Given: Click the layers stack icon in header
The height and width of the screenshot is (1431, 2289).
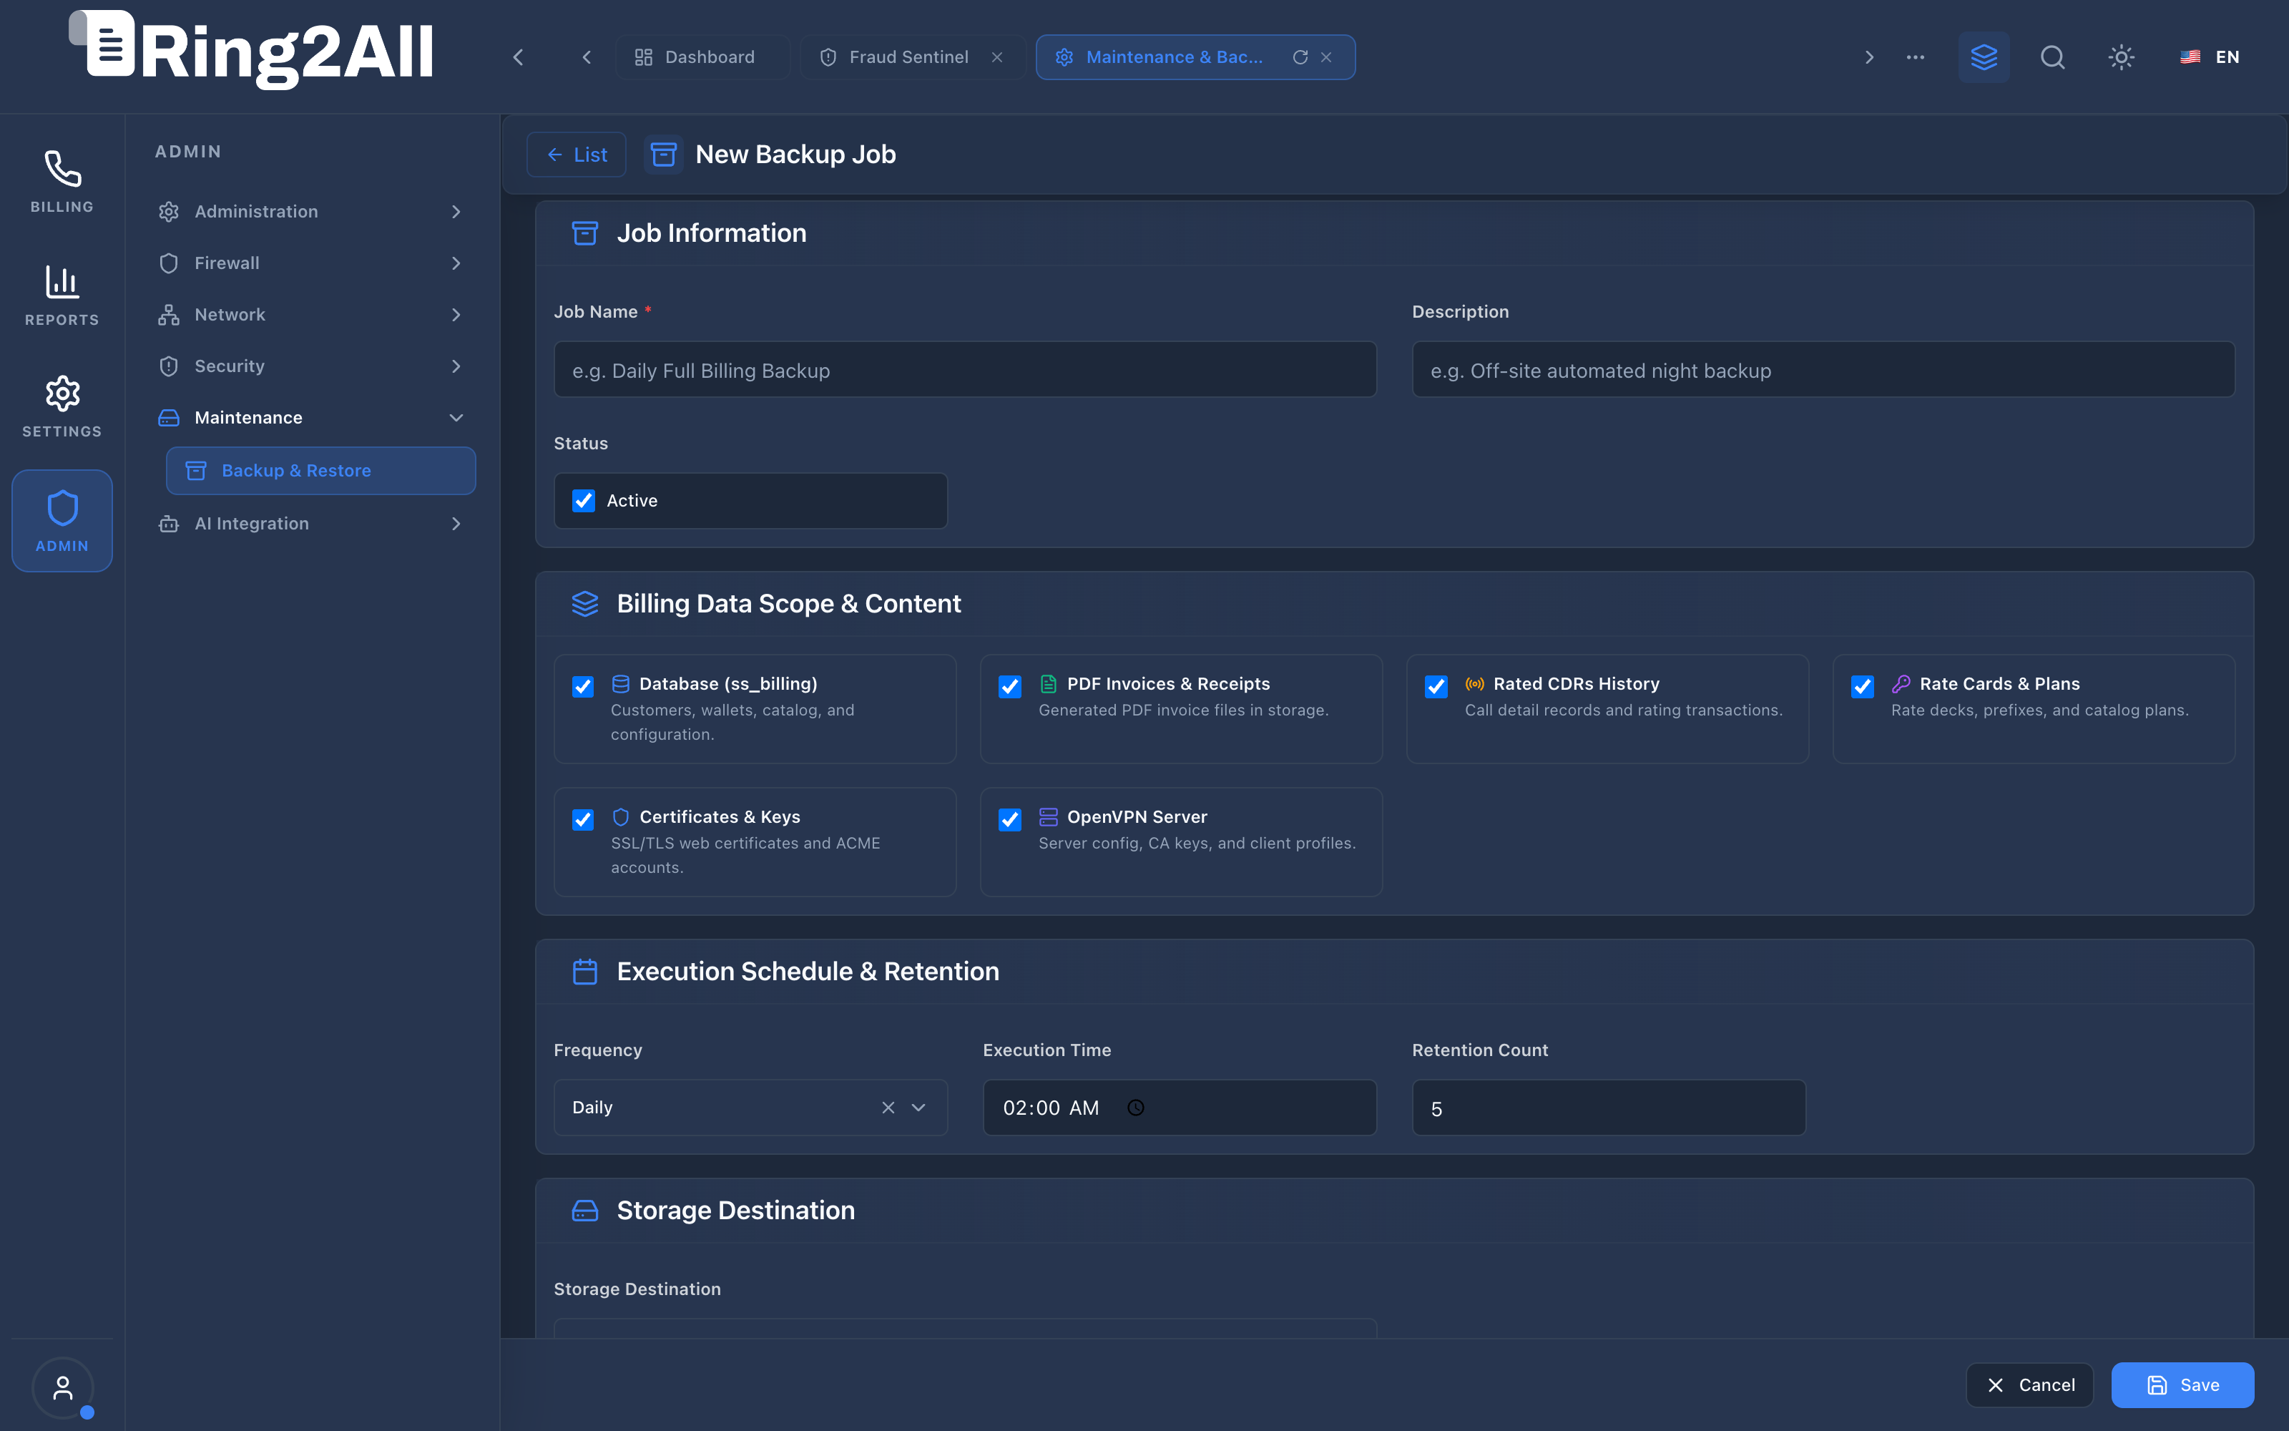Looking at the screenshot, I should coord(1984,57).
